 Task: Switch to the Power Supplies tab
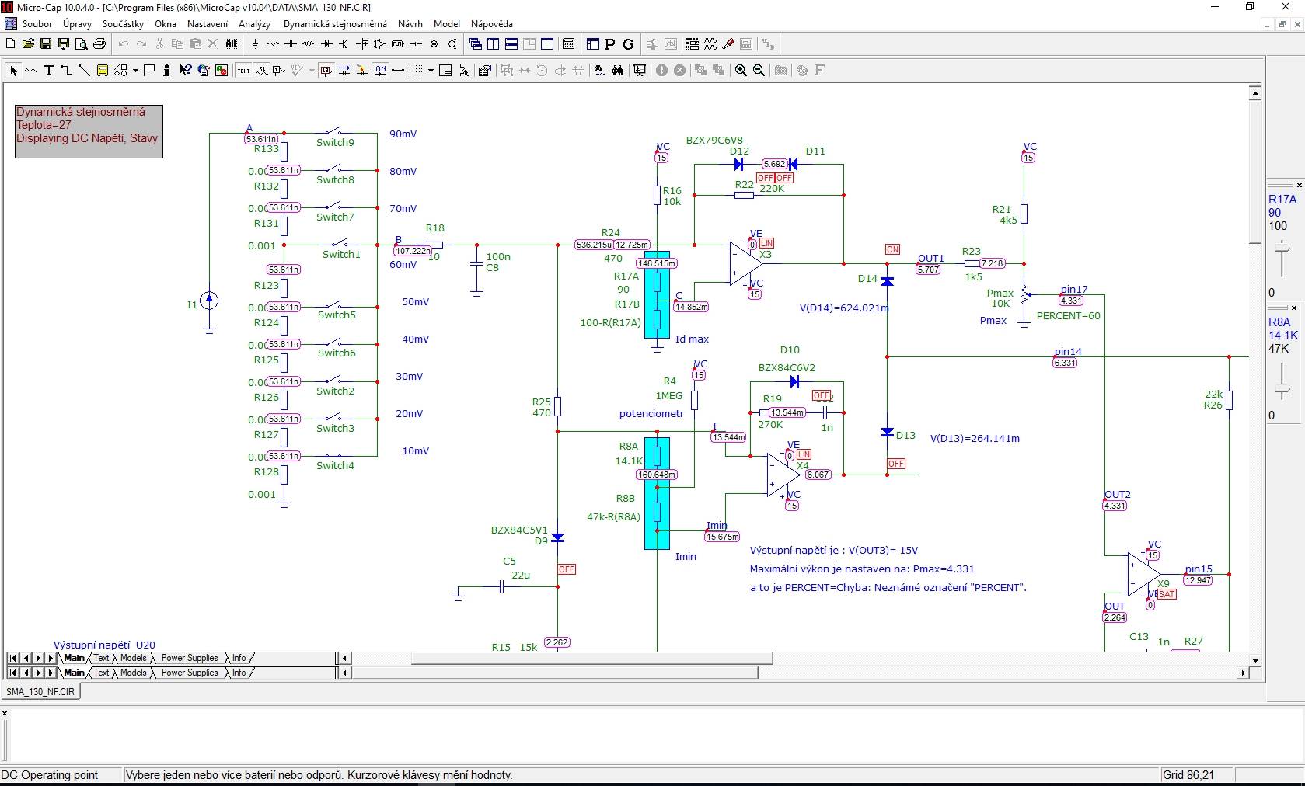click(190, 658)
